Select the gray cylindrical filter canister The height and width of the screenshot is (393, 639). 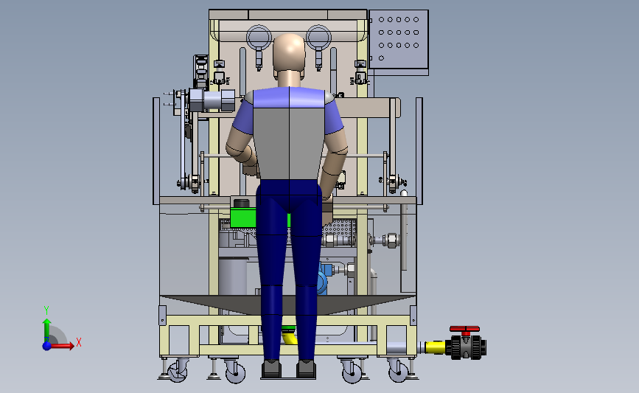pyautogui.click(x=233, y=276)
